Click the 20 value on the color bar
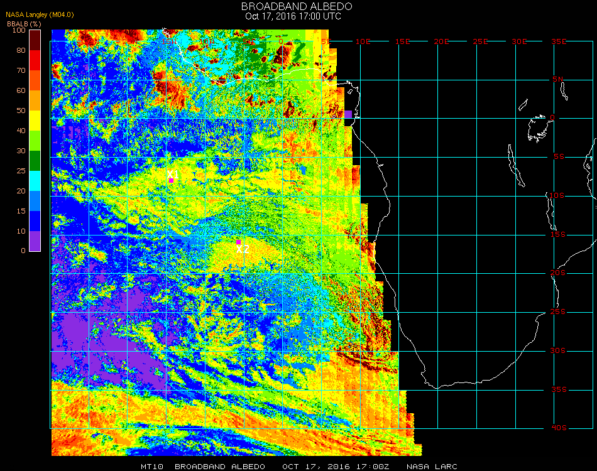The width and height of the screenshot is (597, 471). point(21,191)
